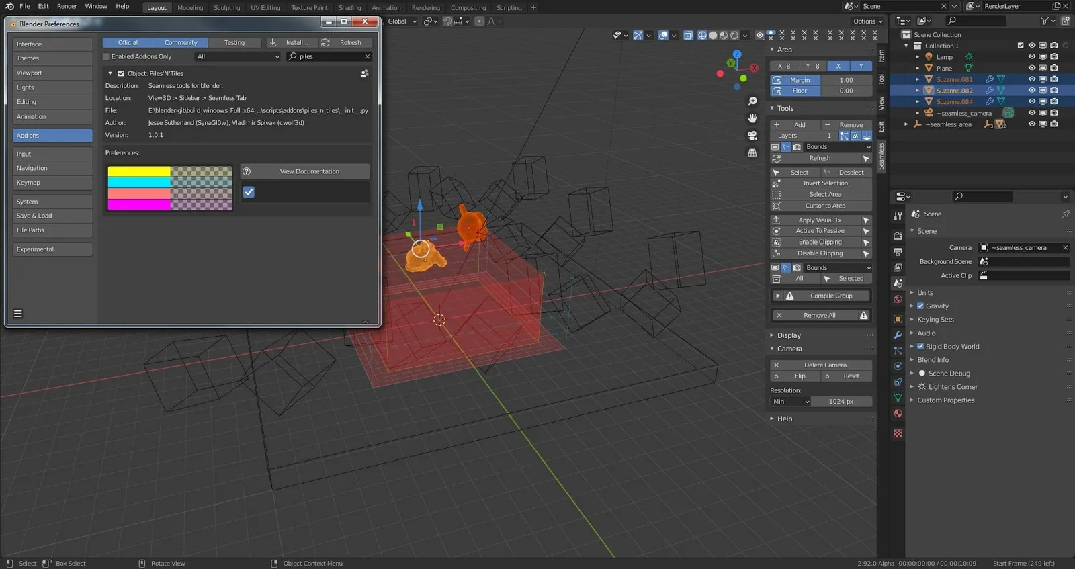Toggle viewport overlays button
The width and height of the screenshot is (1075, 569).
[x=663, y=36]
